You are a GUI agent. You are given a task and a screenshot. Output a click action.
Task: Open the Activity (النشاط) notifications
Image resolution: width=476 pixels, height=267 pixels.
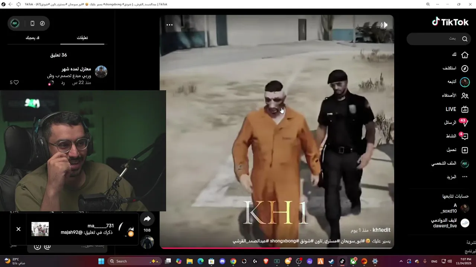[x=457, y=136]
